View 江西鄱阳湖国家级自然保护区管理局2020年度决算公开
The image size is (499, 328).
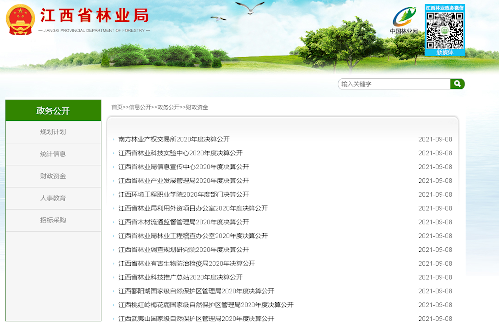[196, 291]
